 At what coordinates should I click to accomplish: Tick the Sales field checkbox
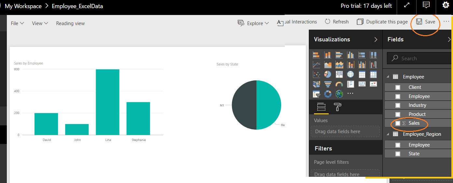(x=398, y=123)
